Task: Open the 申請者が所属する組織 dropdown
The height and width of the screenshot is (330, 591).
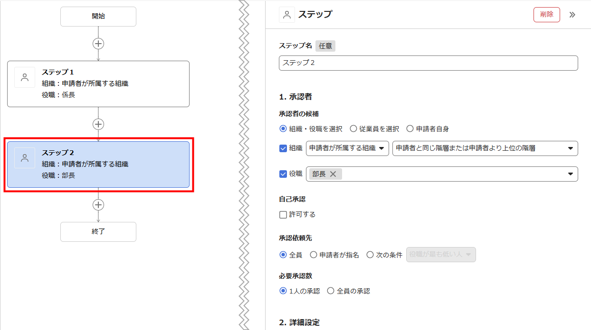Action: point(347,148)
